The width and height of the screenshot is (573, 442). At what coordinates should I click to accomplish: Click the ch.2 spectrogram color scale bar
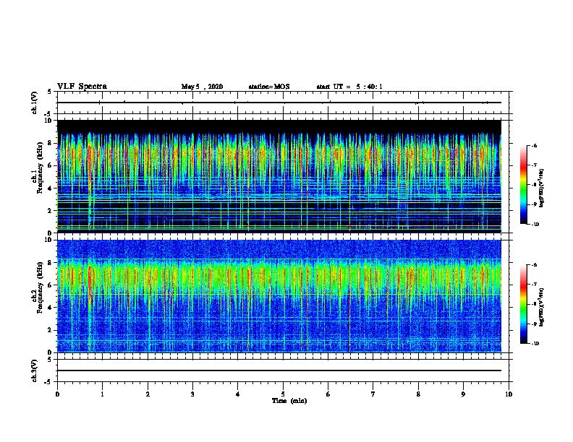click(523, 304)
